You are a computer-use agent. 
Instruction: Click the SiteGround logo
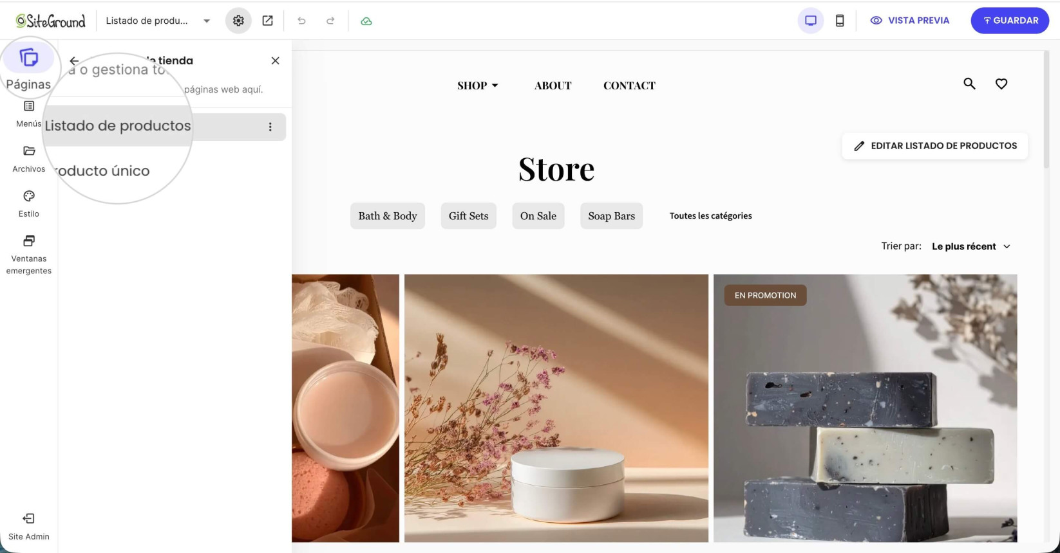pos(51,21)
